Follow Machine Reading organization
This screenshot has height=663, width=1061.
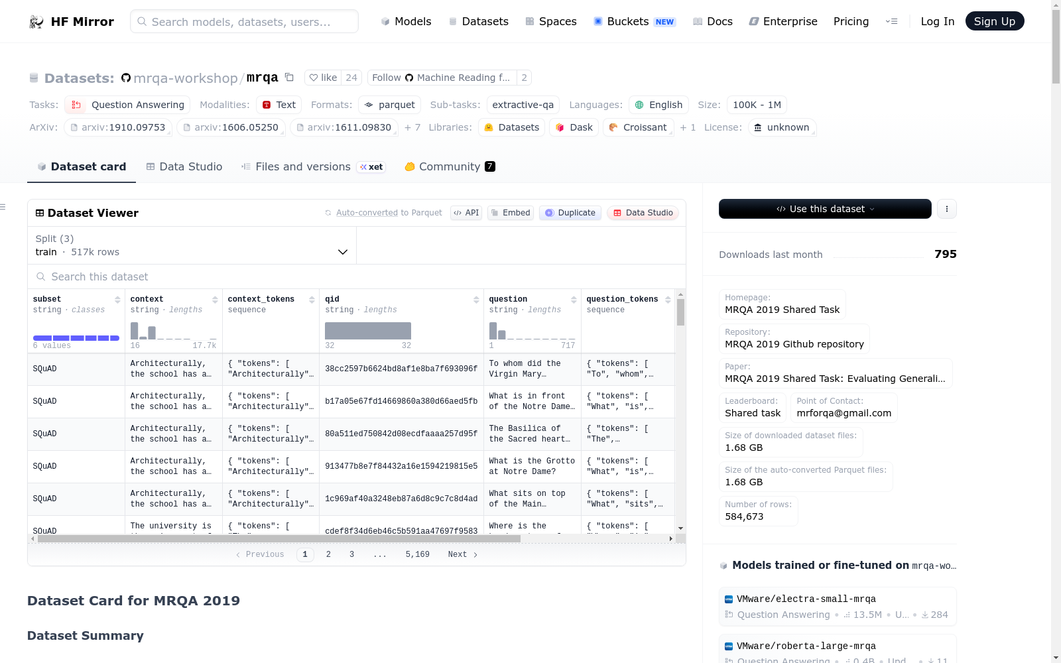(442, 78)
